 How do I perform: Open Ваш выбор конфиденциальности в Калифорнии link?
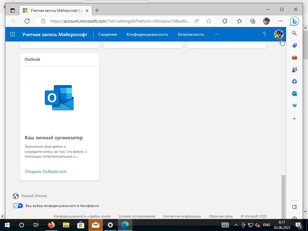[62, 206]
